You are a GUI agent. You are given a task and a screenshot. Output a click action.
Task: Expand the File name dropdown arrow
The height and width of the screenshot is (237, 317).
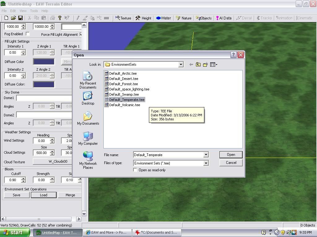206,155
